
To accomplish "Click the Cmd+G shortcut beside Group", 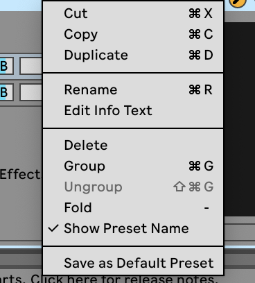I will [x=201, y=166].
